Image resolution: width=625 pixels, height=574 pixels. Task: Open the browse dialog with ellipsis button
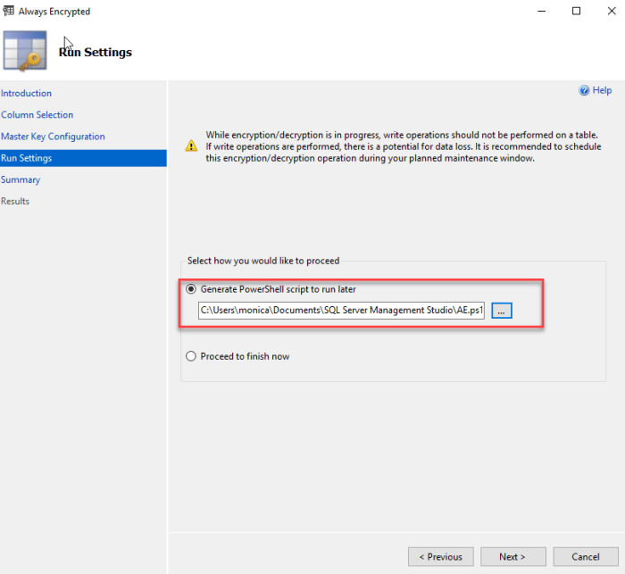click(502, 311)
